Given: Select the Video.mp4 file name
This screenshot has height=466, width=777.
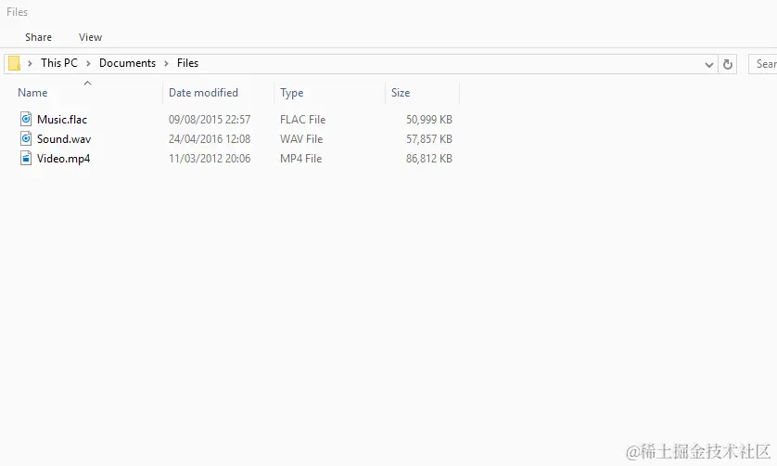Looking at the screenshot, I should coord(63,159).
